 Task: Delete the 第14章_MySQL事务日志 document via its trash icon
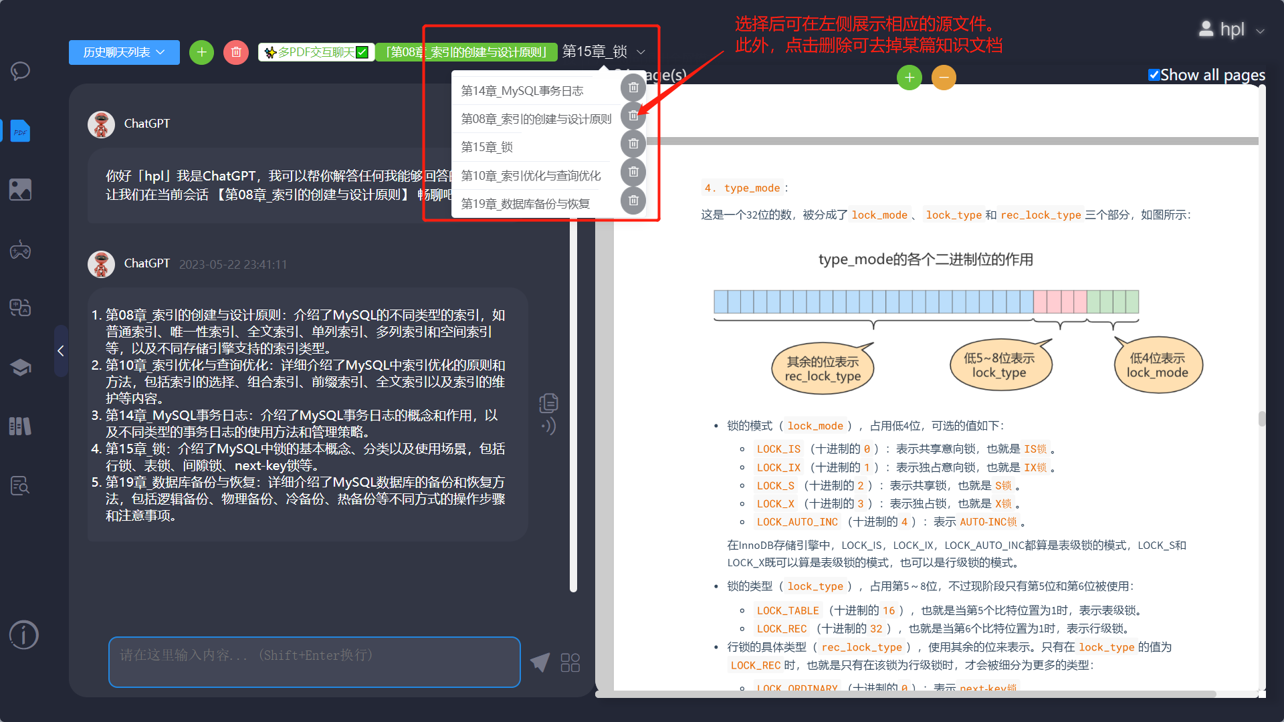[633, 88]
